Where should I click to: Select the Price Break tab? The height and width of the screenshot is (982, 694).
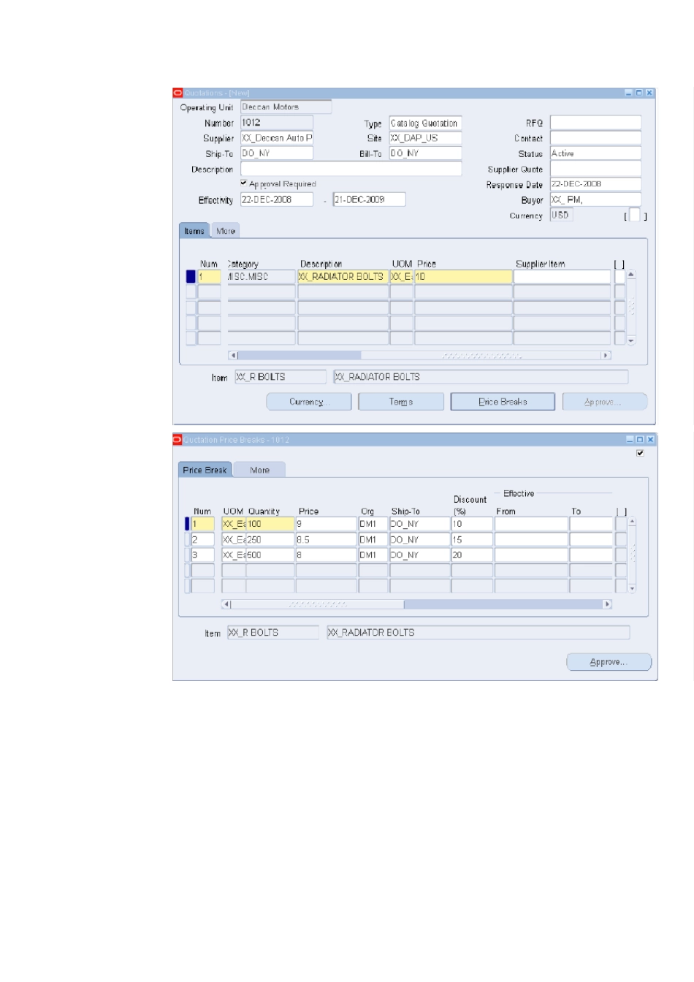pos(205,470)
